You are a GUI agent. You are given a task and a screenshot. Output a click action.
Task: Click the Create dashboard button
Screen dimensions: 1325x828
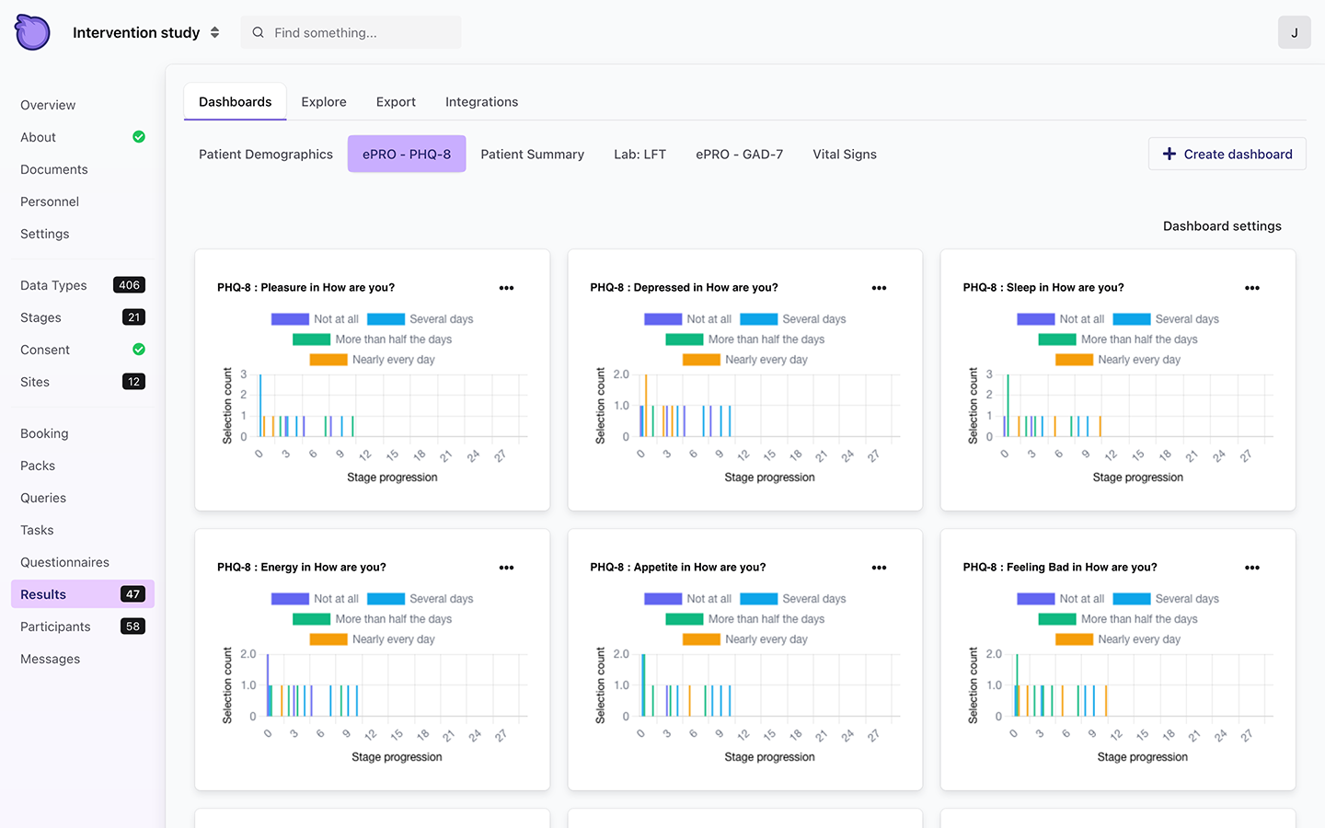click(x=1227, y=154)
